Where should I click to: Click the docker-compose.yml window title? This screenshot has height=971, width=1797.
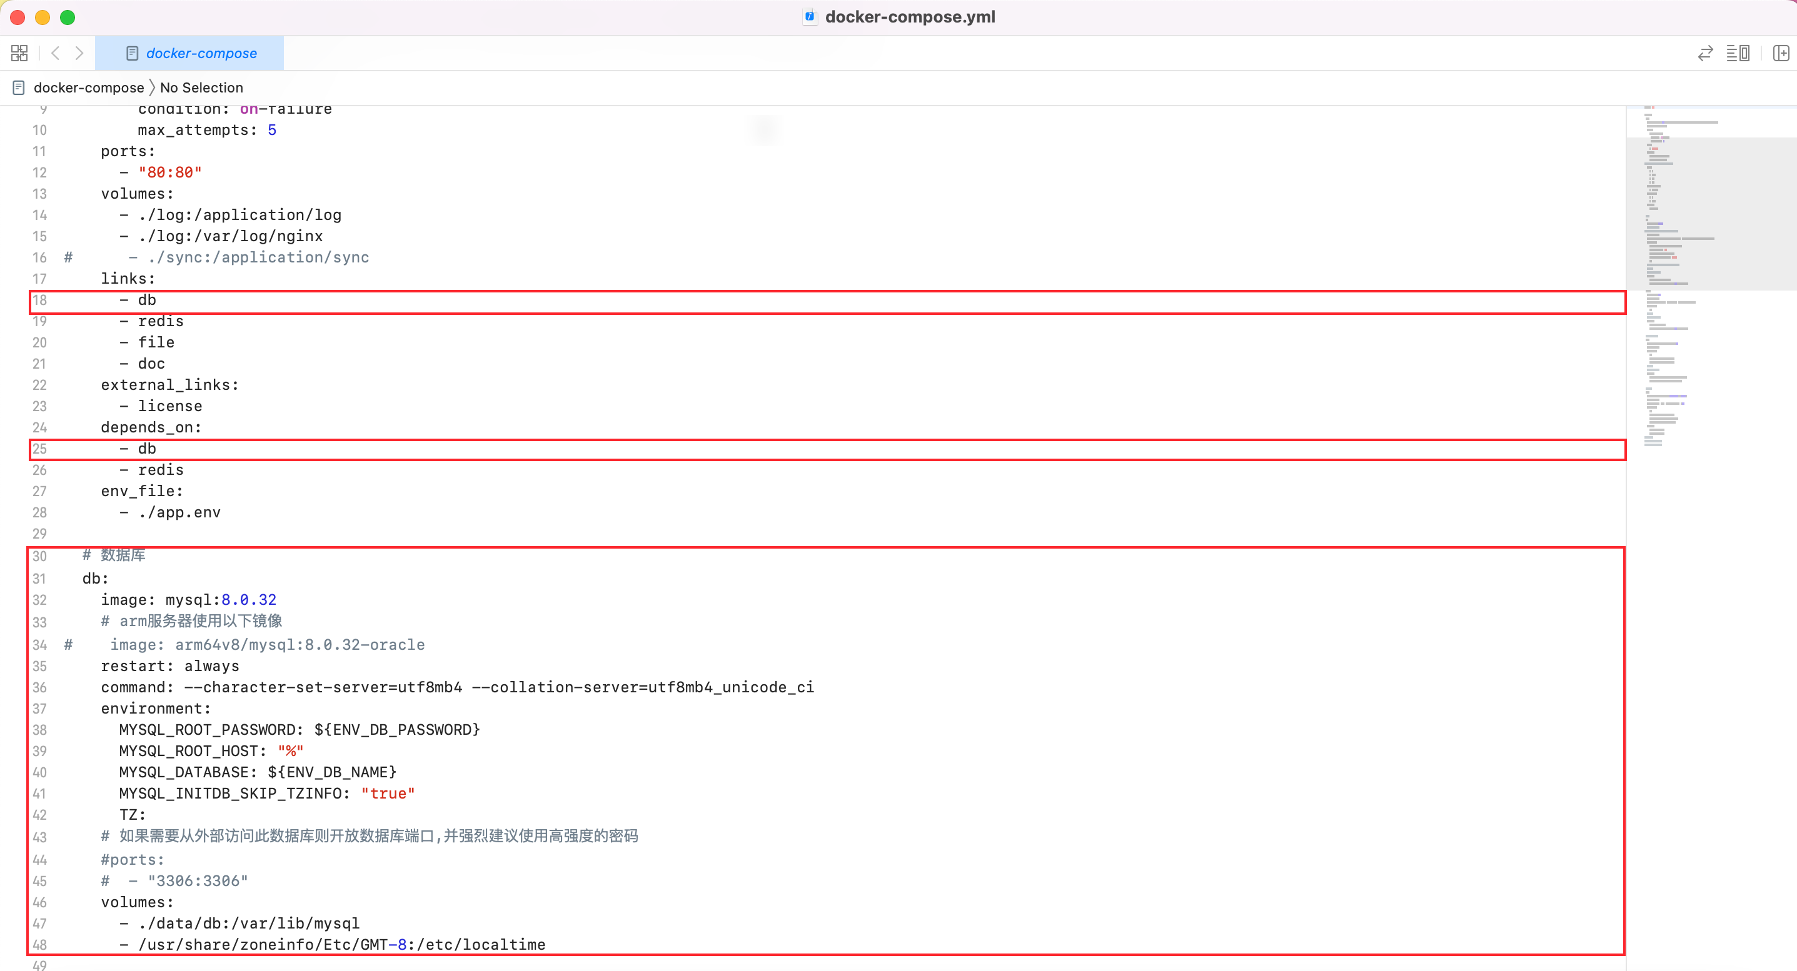(910, 17)
